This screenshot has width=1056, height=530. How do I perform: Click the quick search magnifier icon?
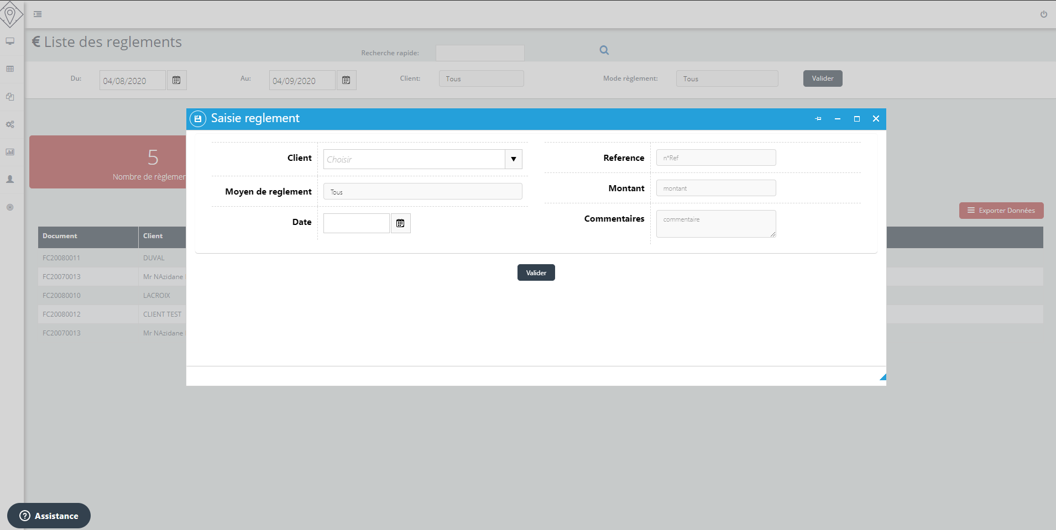(x=604, y=50)
